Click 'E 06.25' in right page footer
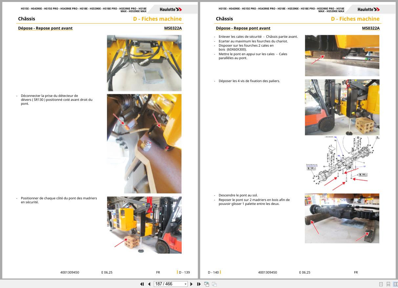 coord(305,272)
